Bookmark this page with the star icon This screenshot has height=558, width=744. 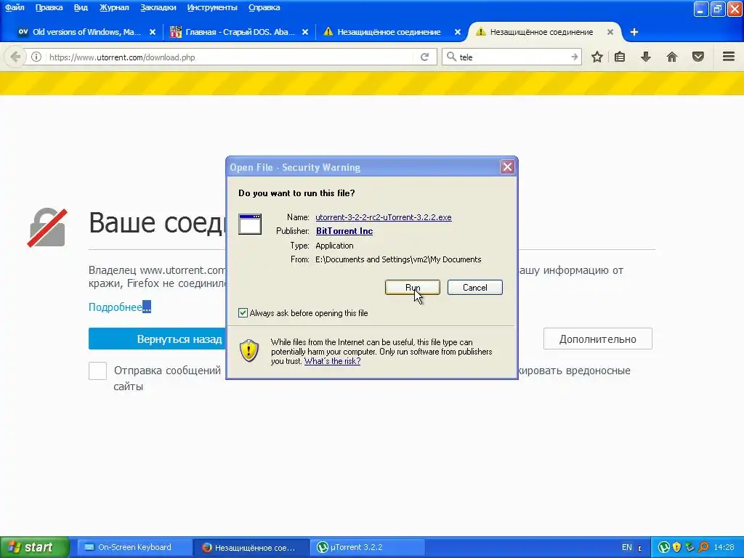[x=597, y=57]
